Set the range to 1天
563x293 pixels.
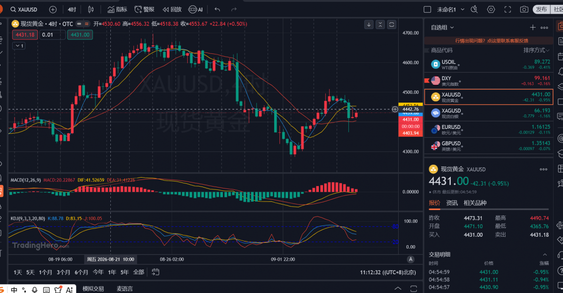tap(17, 272)
